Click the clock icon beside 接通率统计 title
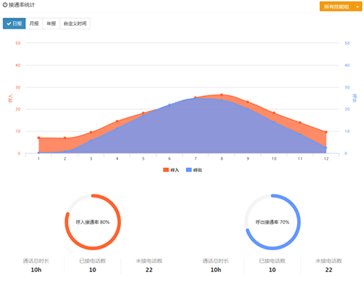Screen dimensions: 364x281 pyautogui.click(x=5, y=5)
